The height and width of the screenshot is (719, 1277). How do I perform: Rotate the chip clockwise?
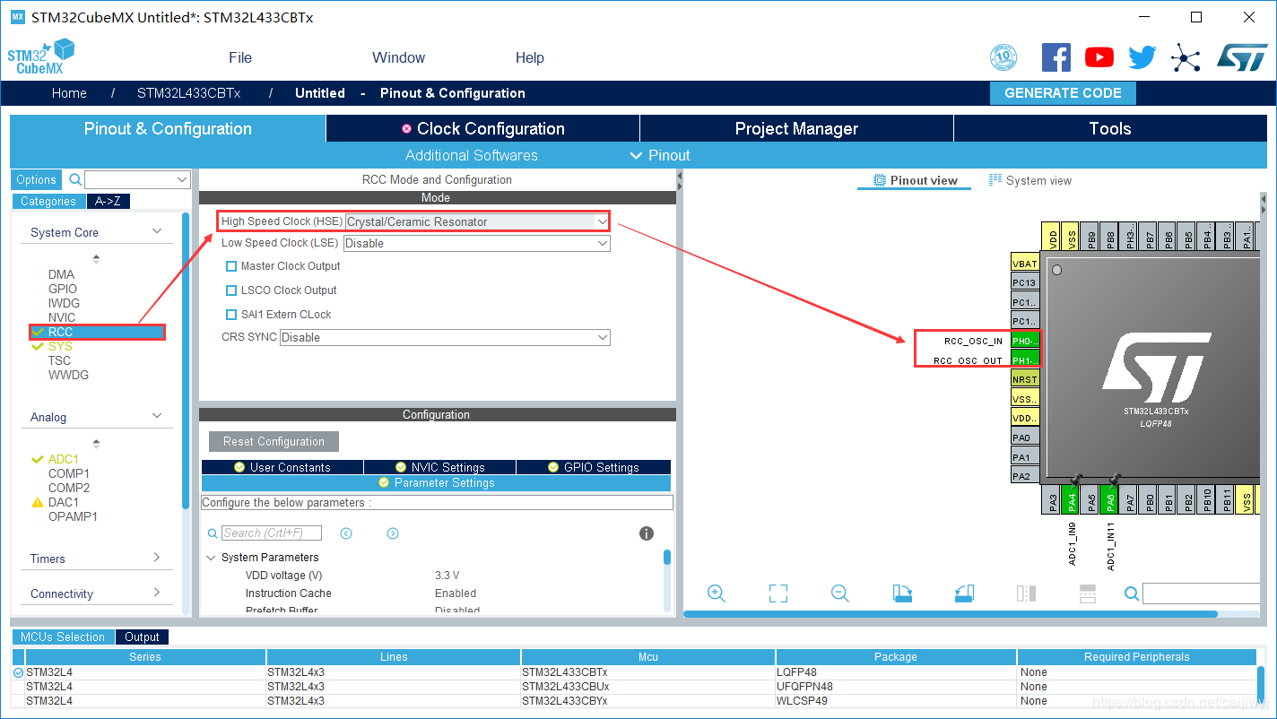point(902,593)
